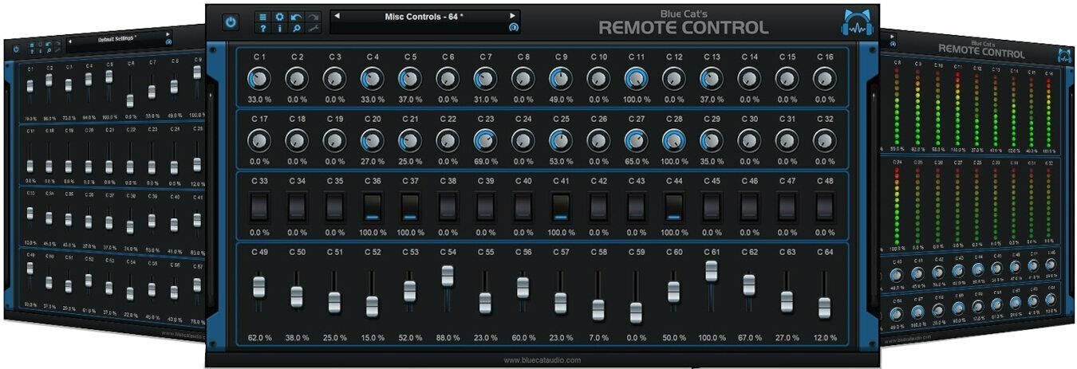Open the main menu hamburger icon
This screenshot has width=1077, height=369.
pos(263,16)
